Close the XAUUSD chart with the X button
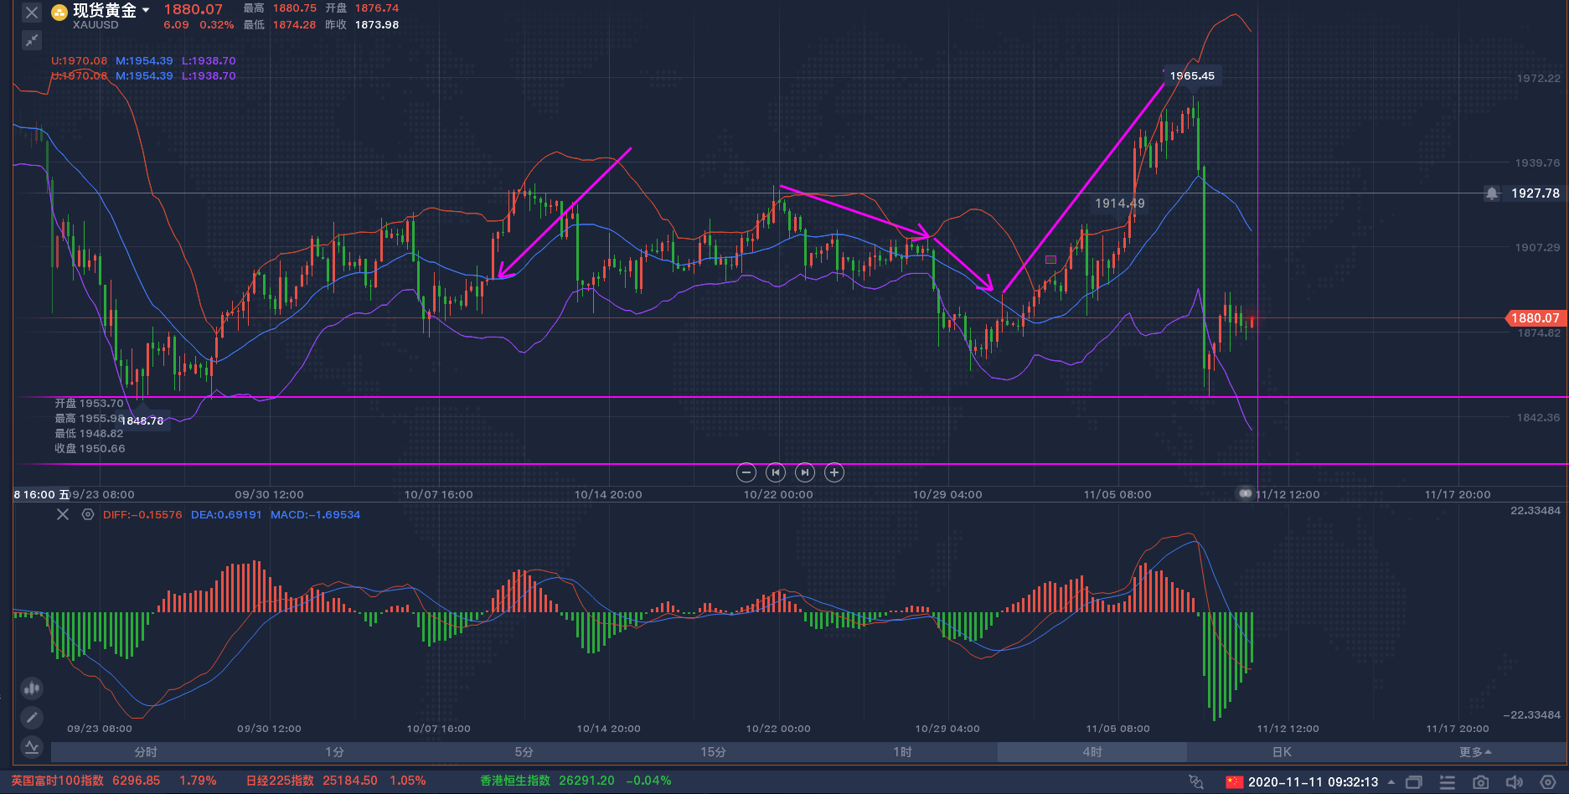1569x794 pixels. [x=32, y=13]
